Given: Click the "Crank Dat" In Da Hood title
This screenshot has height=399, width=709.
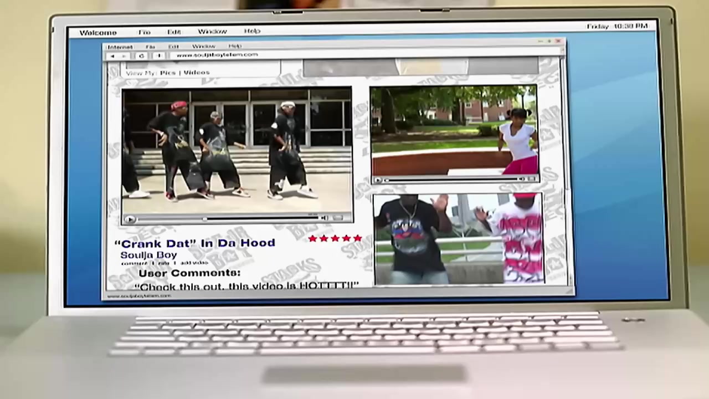Looking at the screenshot, I should [x=194, y=243].
